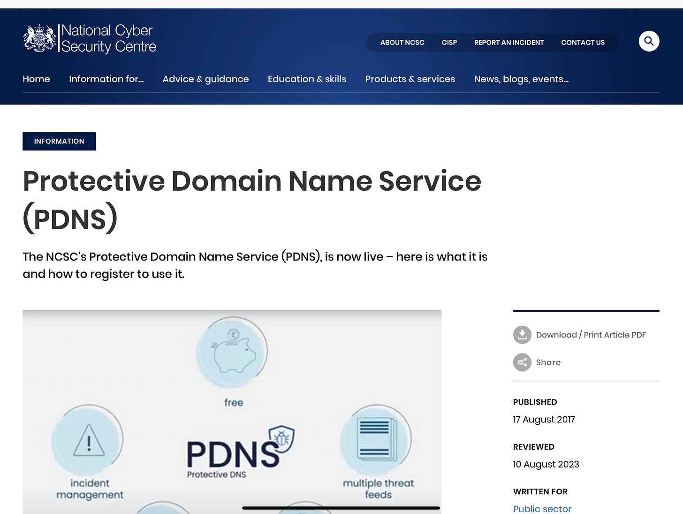The image size is (683, 514).
Task: Follow the 'Public sector' link
Action: tap(542, 509)
